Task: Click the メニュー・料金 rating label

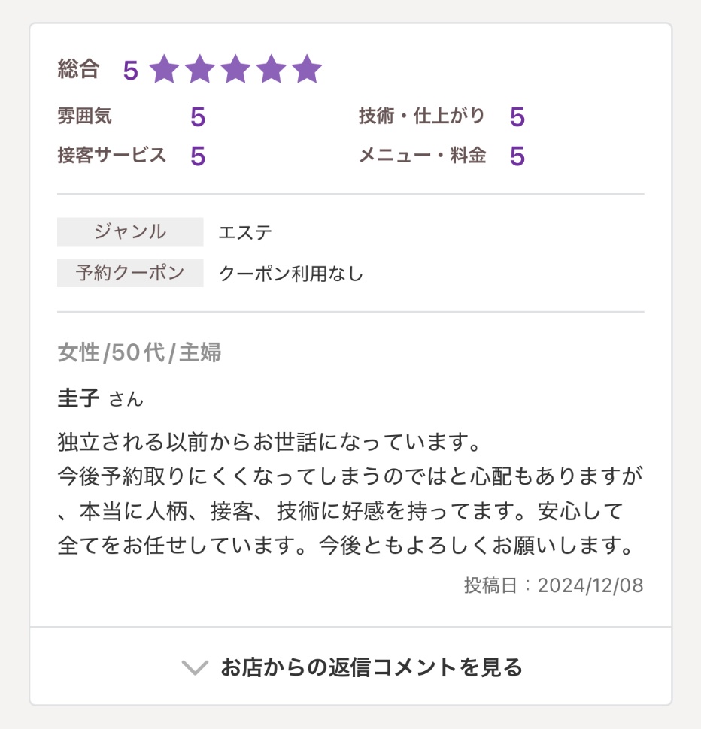Action: [x=422, y=156]
